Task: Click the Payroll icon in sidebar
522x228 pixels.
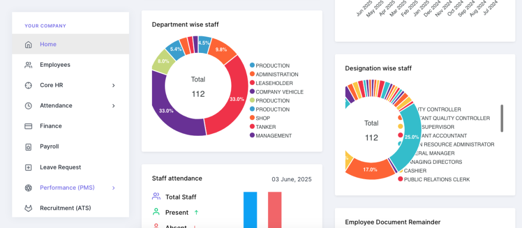Action: [x=29, y=147]
